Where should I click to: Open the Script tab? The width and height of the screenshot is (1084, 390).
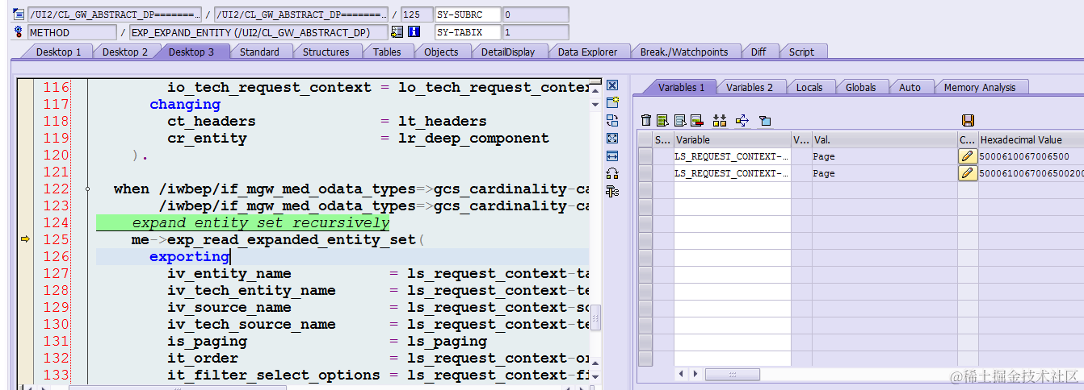coord(801,52)
